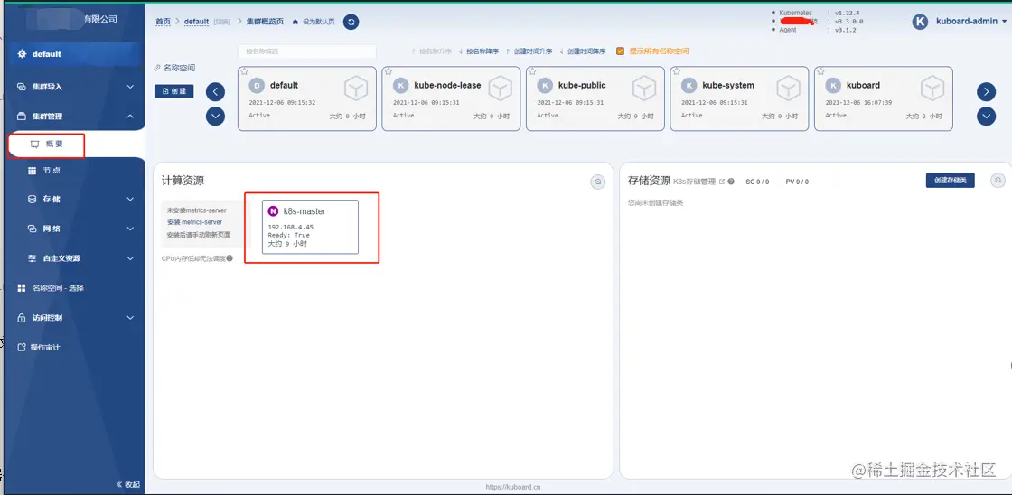The height and width of the screenshot is (495, 1012).
Task: Click the help icon next to CPU内存低却无法调度
Action: click(230, 258)
